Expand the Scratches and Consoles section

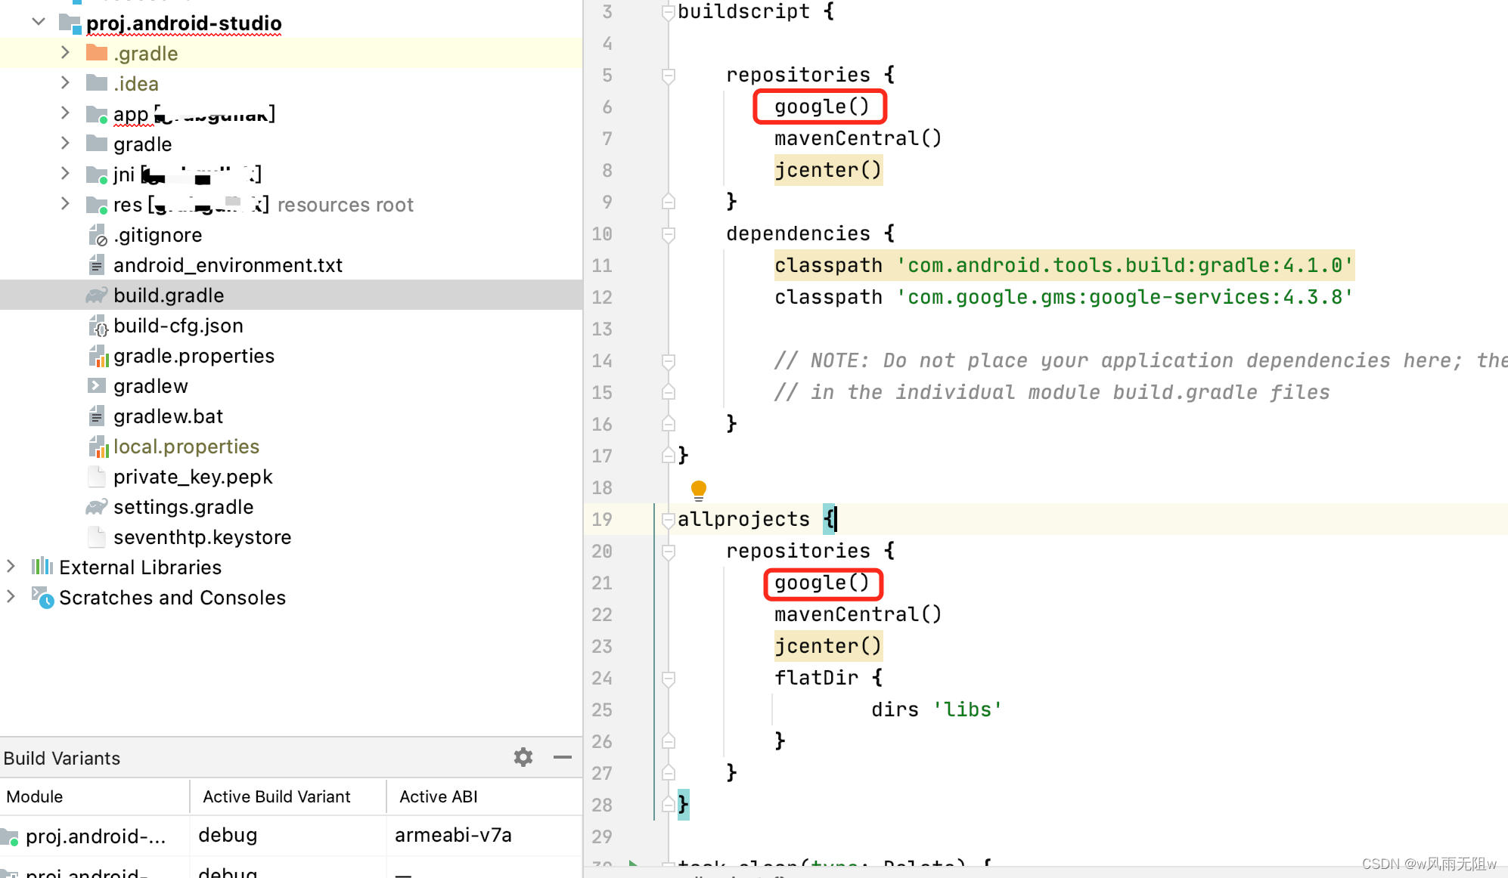(x=11, y=597)
